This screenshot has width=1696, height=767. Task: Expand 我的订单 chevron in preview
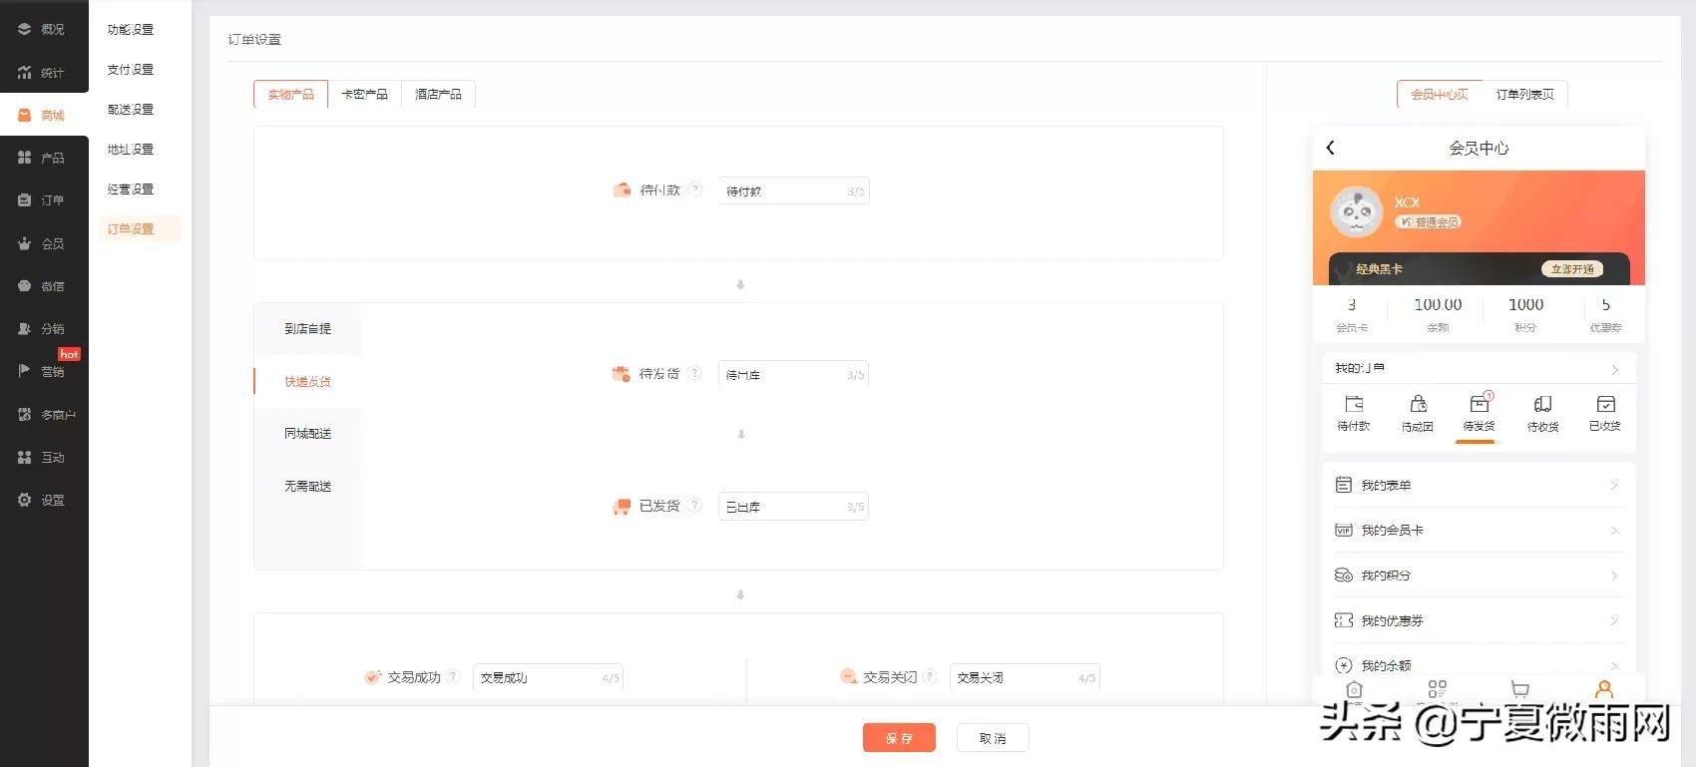point(1615,370)
